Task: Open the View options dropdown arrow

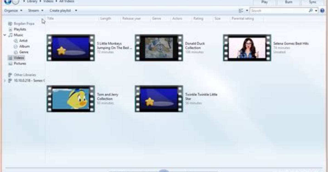Action: tap(247, 10)
